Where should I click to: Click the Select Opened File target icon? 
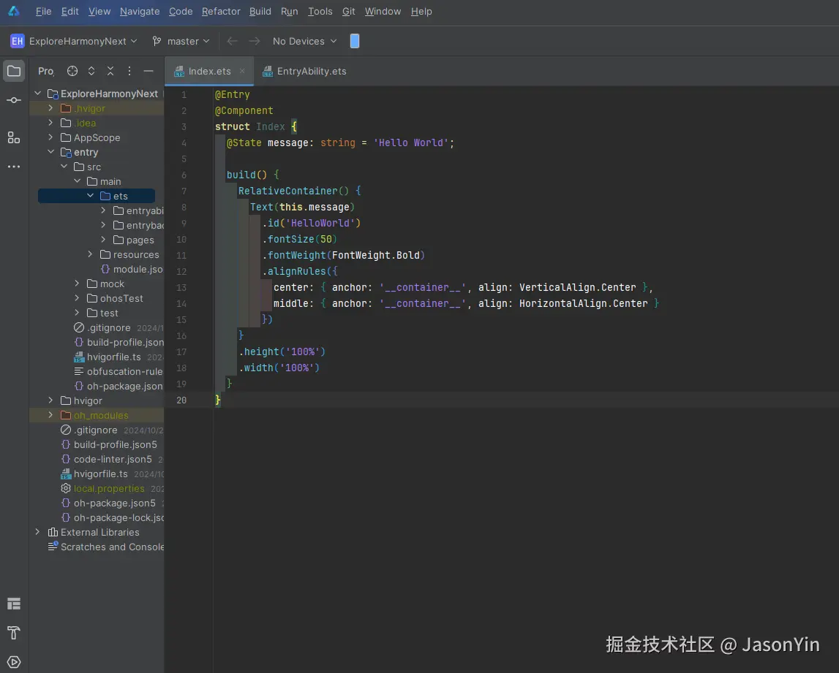tap(72, 71)
